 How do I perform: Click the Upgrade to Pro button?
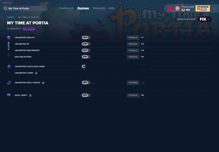click(x=203, y=8)
